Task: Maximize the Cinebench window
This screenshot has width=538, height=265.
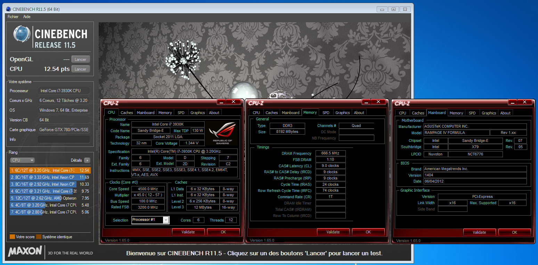Action: pos(393,9)
